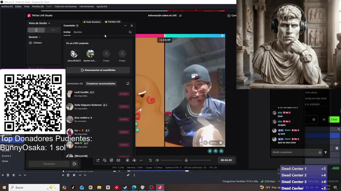Viewport: 341px width, 191px height.
Task: Open source properties gear in OBS
Action: click(x=74, y=175)
